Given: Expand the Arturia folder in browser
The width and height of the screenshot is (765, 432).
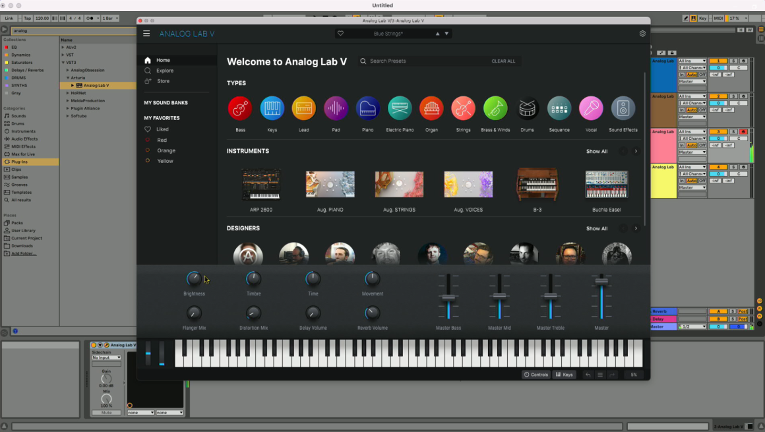Looking at the screenshot, I should tap(67, 78).
